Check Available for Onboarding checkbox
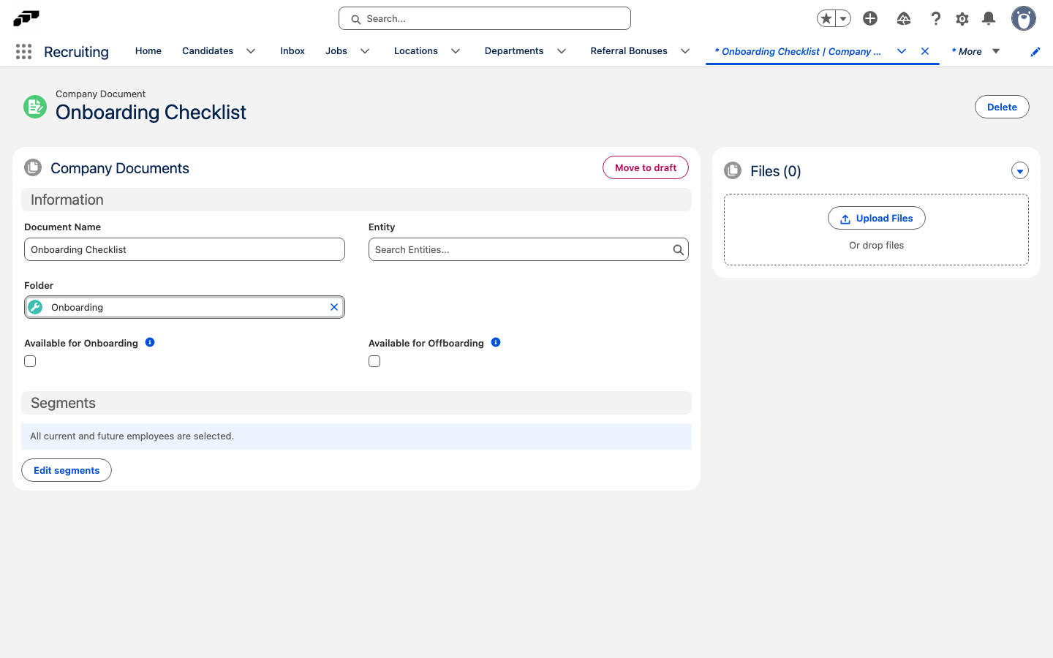This screenshot has width=1053, height=658. (x=30, y=361)
